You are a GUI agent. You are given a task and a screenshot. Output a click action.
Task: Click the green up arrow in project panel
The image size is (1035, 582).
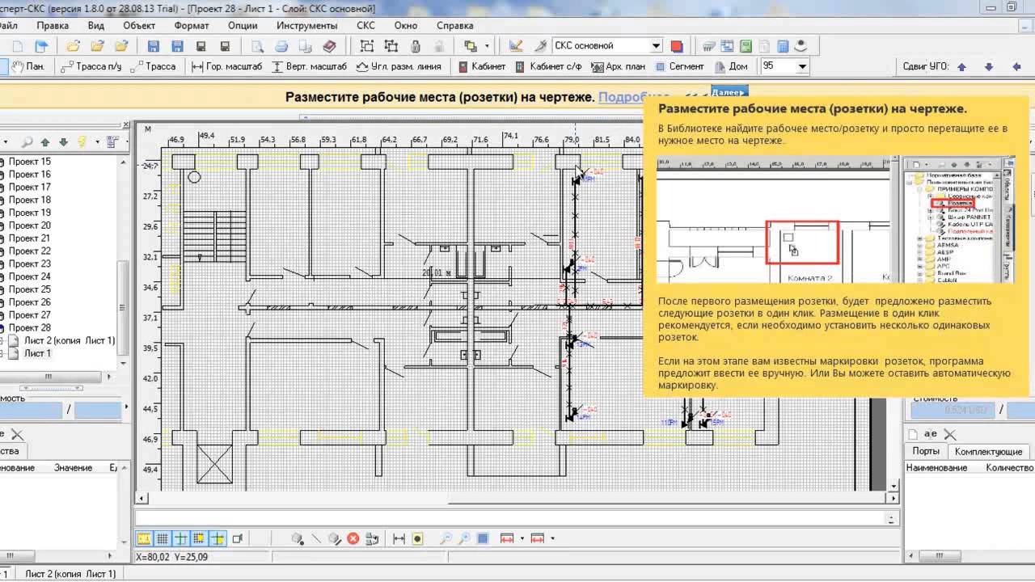click(x=45, y=141)
